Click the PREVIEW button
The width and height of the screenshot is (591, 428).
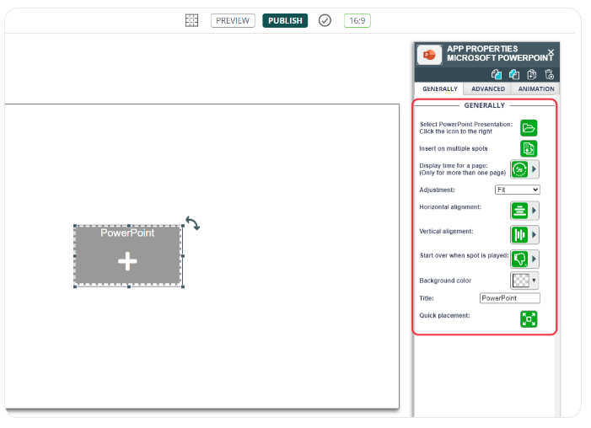[233, 20]
